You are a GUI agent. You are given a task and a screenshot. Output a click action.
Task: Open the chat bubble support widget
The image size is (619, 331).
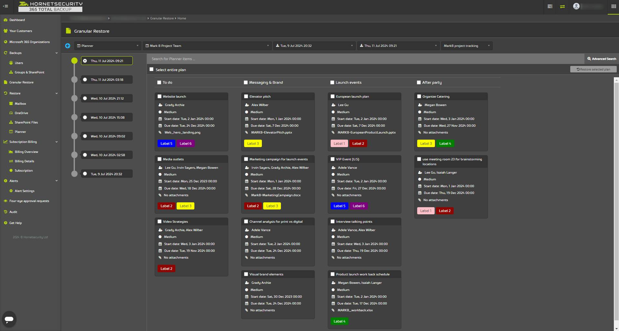click(9, 319)
